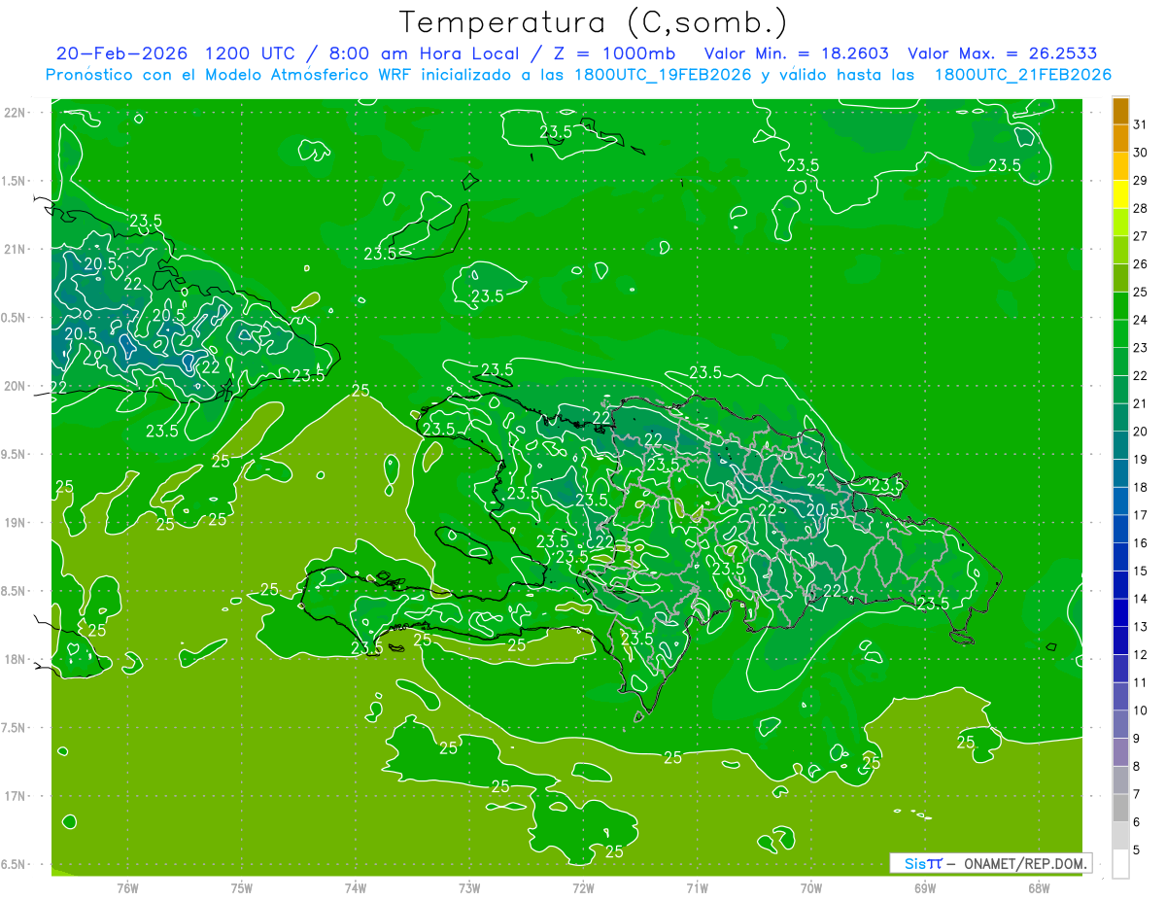1166x901 pixels.
Task: Click the "1200 UTC" time label
Action: pyautogui.click(x=251, y=53)
